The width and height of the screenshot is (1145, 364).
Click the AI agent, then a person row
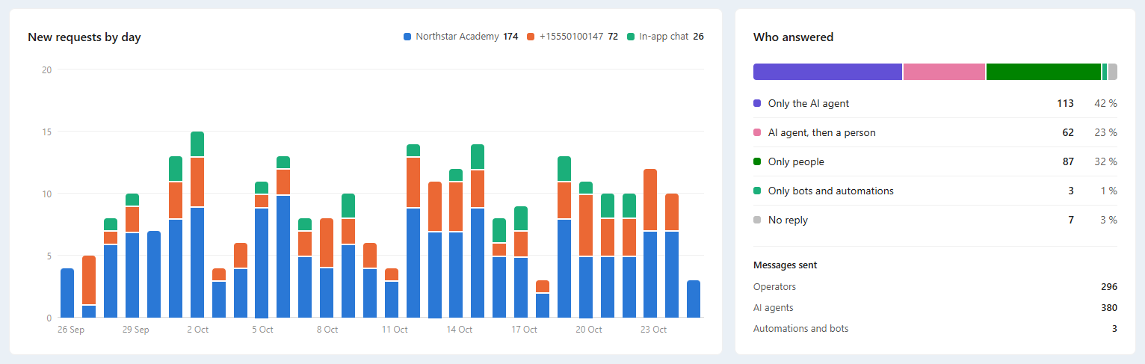(935, 132)
